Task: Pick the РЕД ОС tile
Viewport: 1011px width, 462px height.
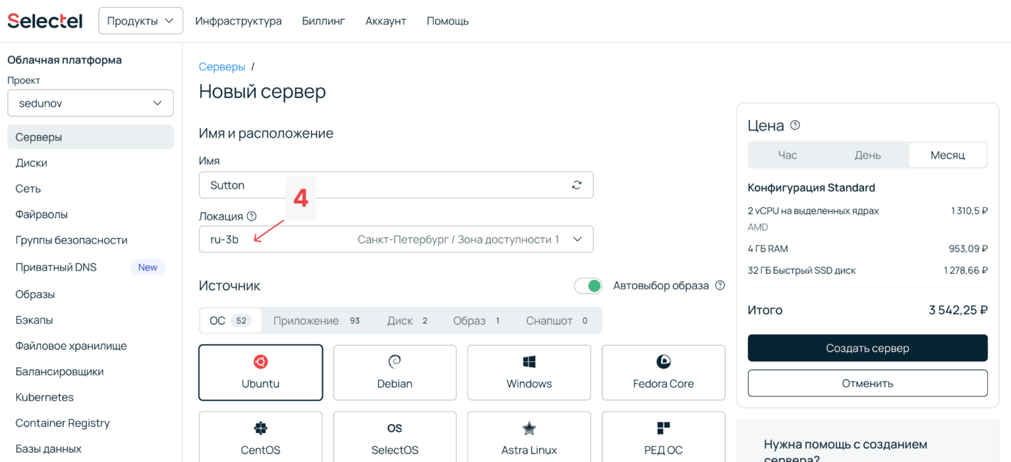Action: pos(664,437)
